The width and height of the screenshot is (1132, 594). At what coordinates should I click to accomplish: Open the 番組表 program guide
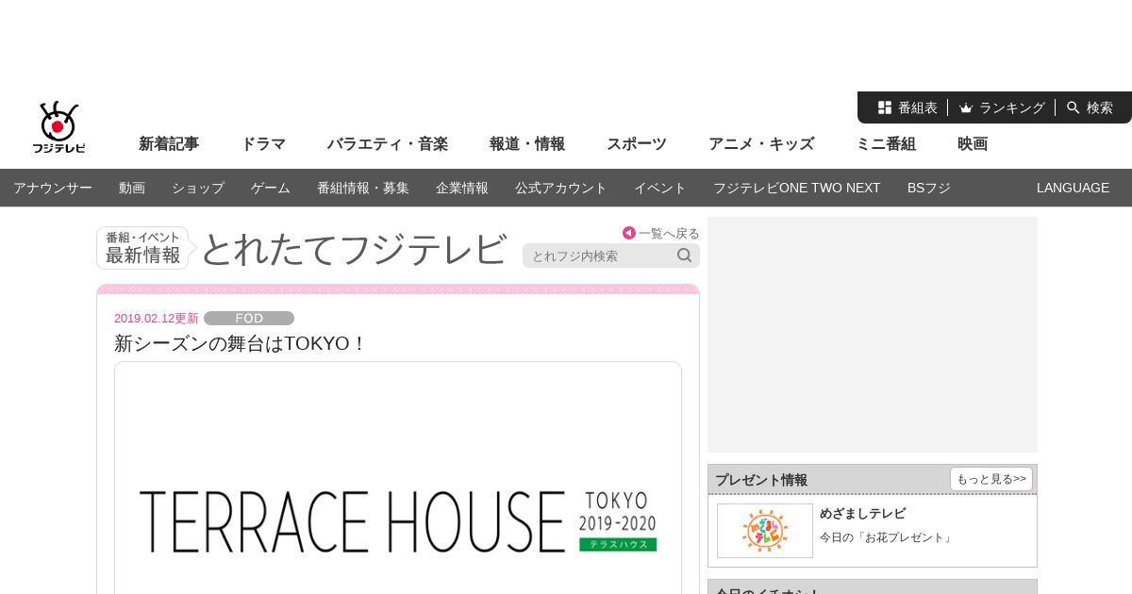click(x=917, y=107)
